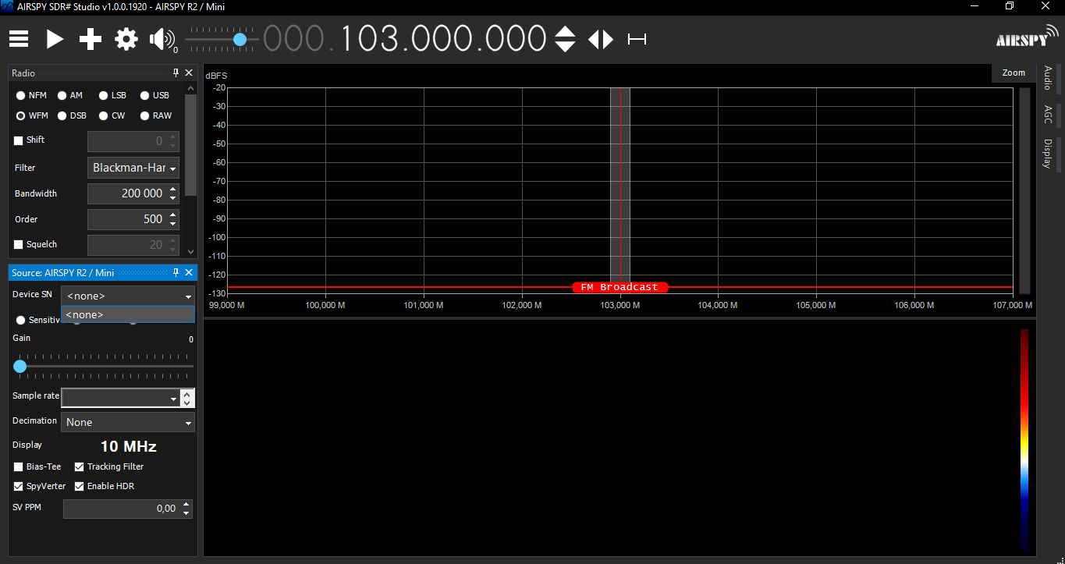
Task: Decrease Bandwidth with down stepper
Action: click(x=173, y=198)
